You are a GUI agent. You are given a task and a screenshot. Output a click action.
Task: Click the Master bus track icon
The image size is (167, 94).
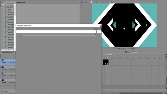(x=3, y=91)
